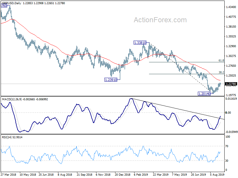Select the 1.27650 price axis value
This screenshot has height=178, width=238.
[231, 66]
